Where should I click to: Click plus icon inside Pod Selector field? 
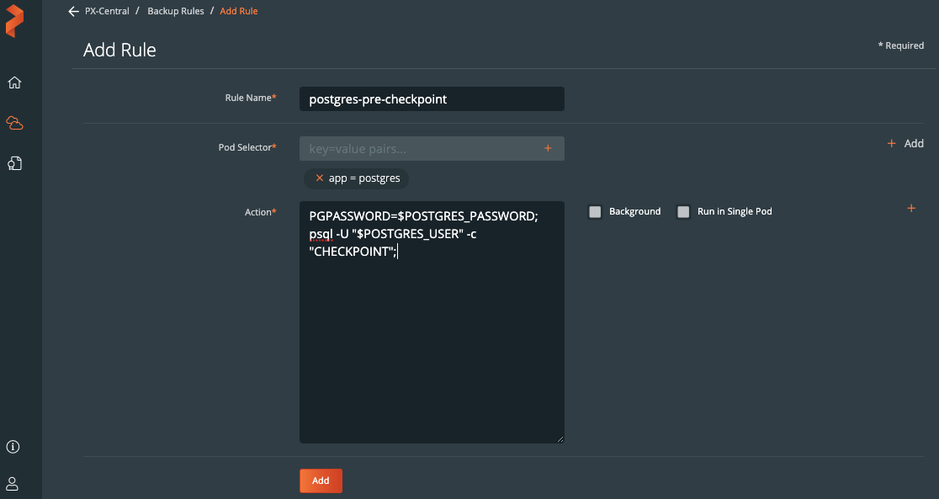(548, 148)
